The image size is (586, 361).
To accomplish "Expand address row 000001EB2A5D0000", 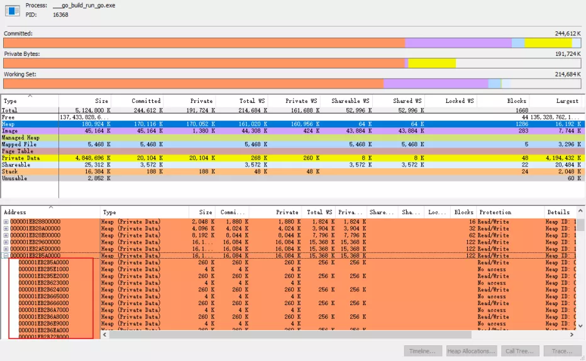I will point(6,249).
